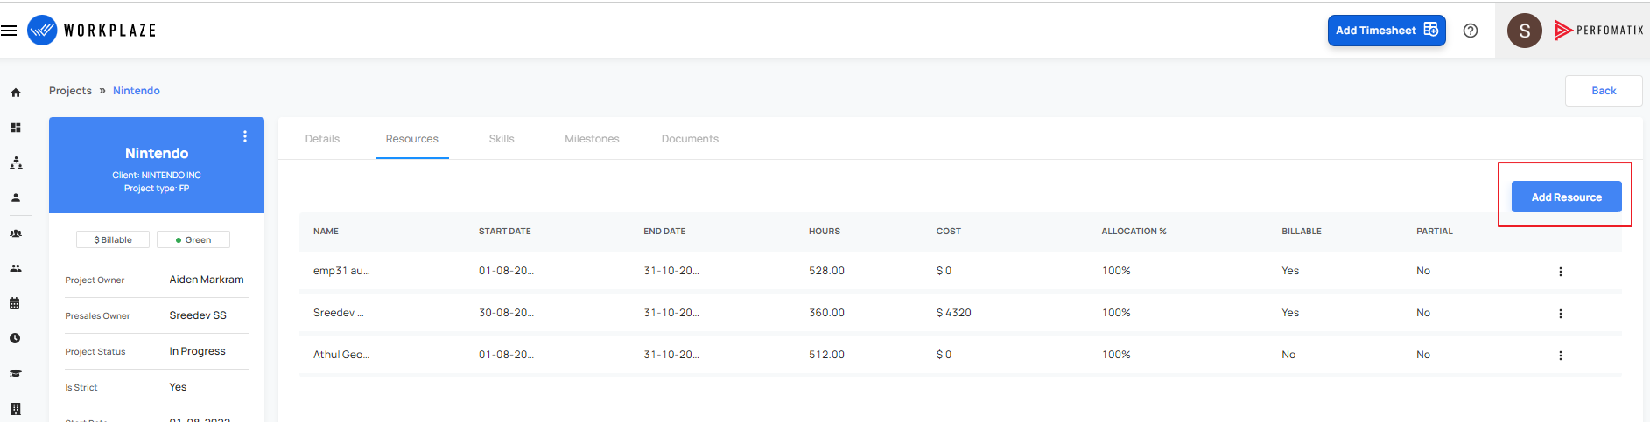Open the clock timesheet sidebar icon

(x=15, y=338)
